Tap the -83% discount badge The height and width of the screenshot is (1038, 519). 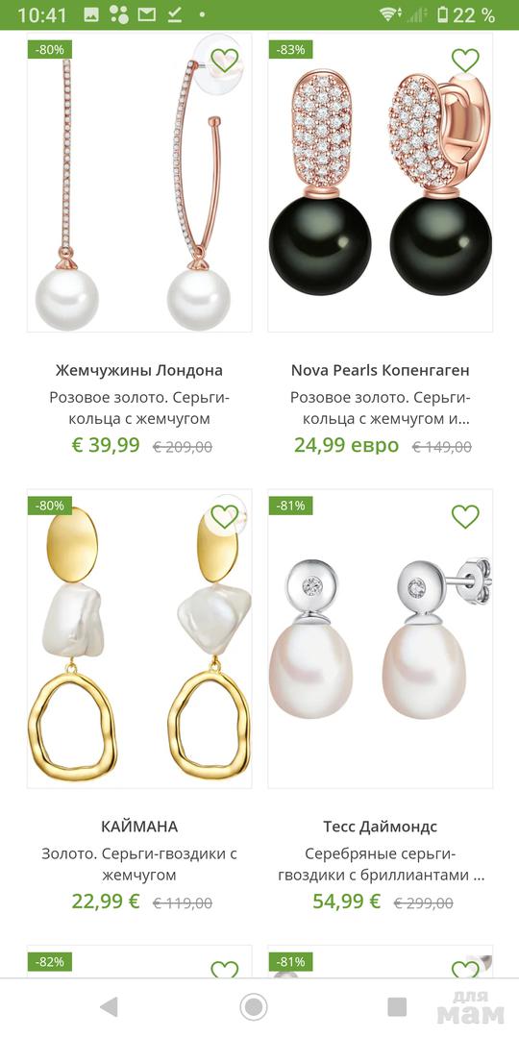[x=290, y=49]
